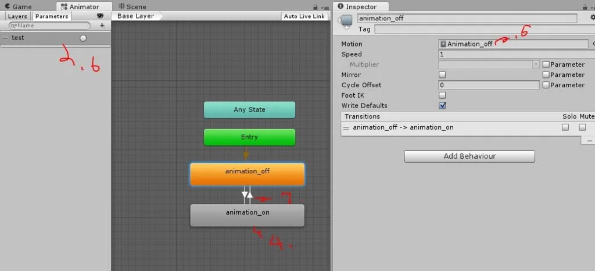Select the transition arrows between the animation states
This screenshot has width=595, height=271.
point(247,195)
